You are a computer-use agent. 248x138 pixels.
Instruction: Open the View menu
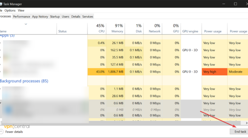pyautogui.click(x=21, y=10)
